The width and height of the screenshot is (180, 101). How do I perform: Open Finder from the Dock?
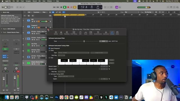pos(7,97)
